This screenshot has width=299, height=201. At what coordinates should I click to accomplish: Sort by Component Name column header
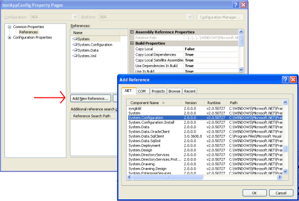coord(154,103)
